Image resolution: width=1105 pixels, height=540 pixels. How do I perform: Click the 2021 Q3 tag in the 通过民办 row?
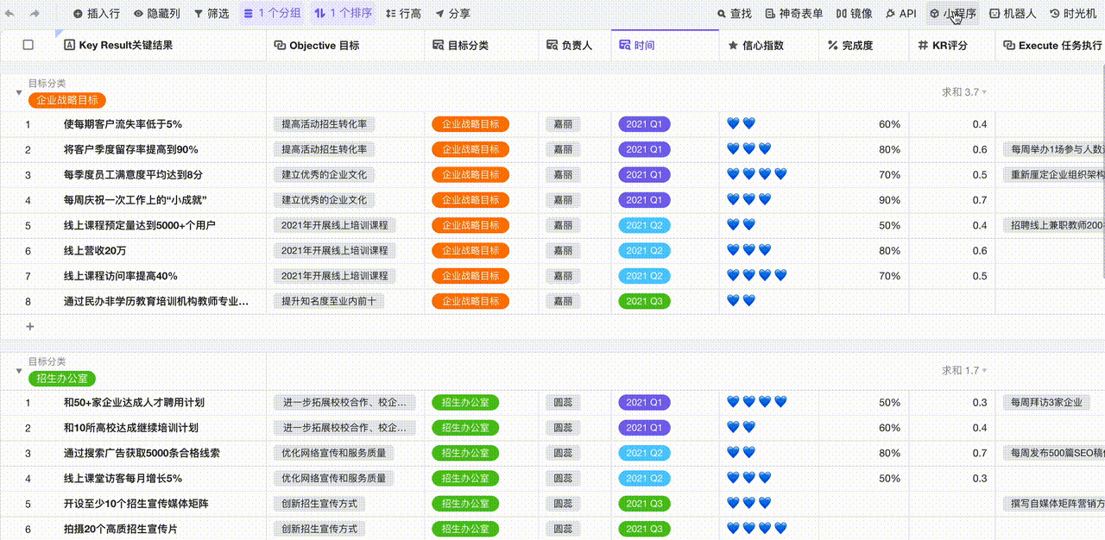645,302
